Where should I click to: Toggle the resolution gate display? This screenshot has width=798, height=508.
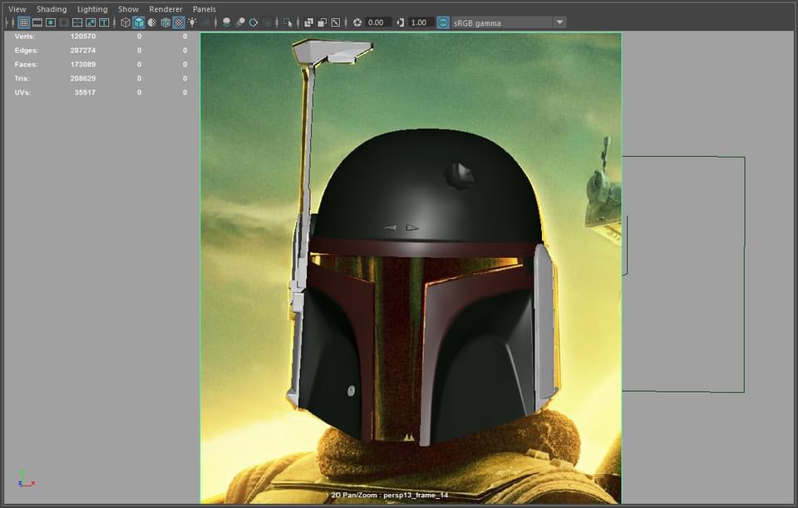coord(51,22)
